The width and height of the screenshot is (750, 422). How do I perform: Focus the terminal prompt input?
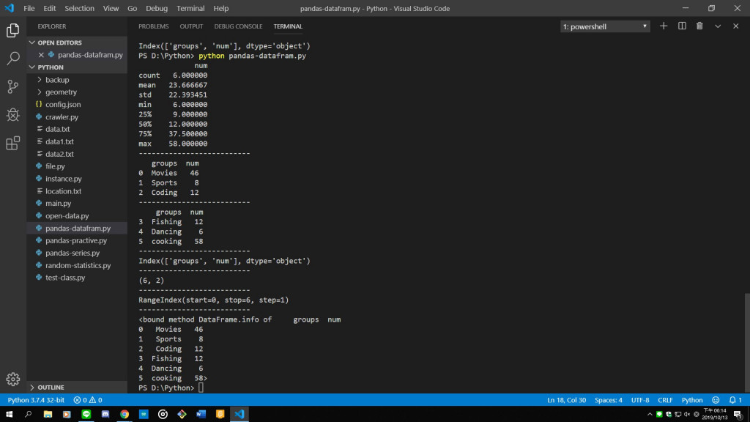[201, 388]
